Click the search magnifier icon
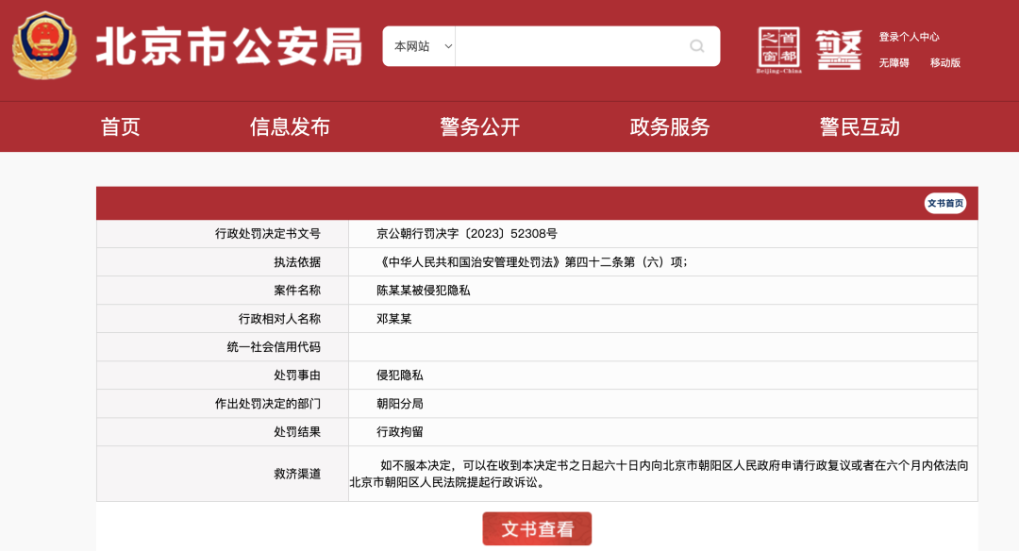 point(696,45)
